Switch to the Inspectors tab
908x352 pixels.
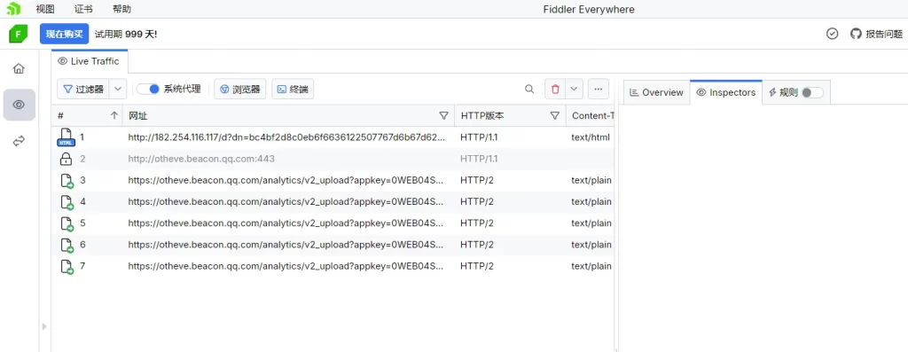[x=725, y=92]
